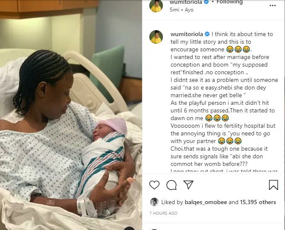Click the 7 HOURS AGO timestamp
The image size is (285, 230).
pos(163,213)
